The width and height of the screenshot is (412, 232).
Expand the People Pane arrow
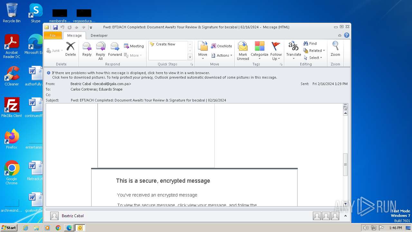point(345,216)
